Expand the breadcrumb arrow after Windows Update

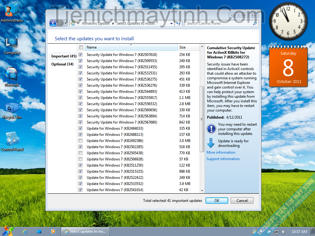(x=113, y=23)
